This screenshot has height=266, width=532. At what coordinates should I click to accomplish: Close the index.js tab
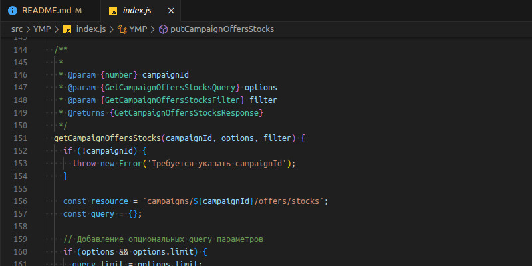(171, 11)
